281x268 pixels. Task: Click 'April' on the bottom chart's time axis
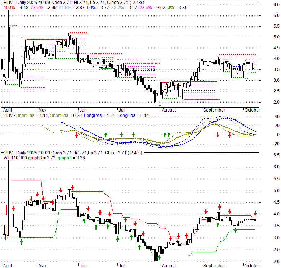[7, 266]
